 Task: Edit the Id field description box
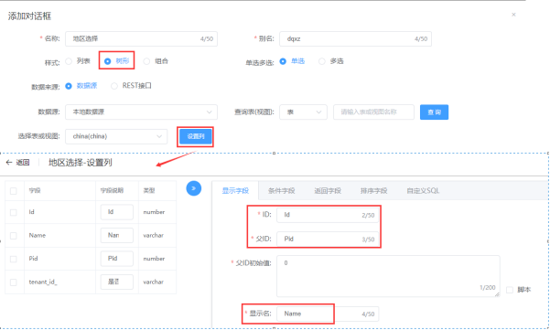pyautogui.click(x=117, y=212)
